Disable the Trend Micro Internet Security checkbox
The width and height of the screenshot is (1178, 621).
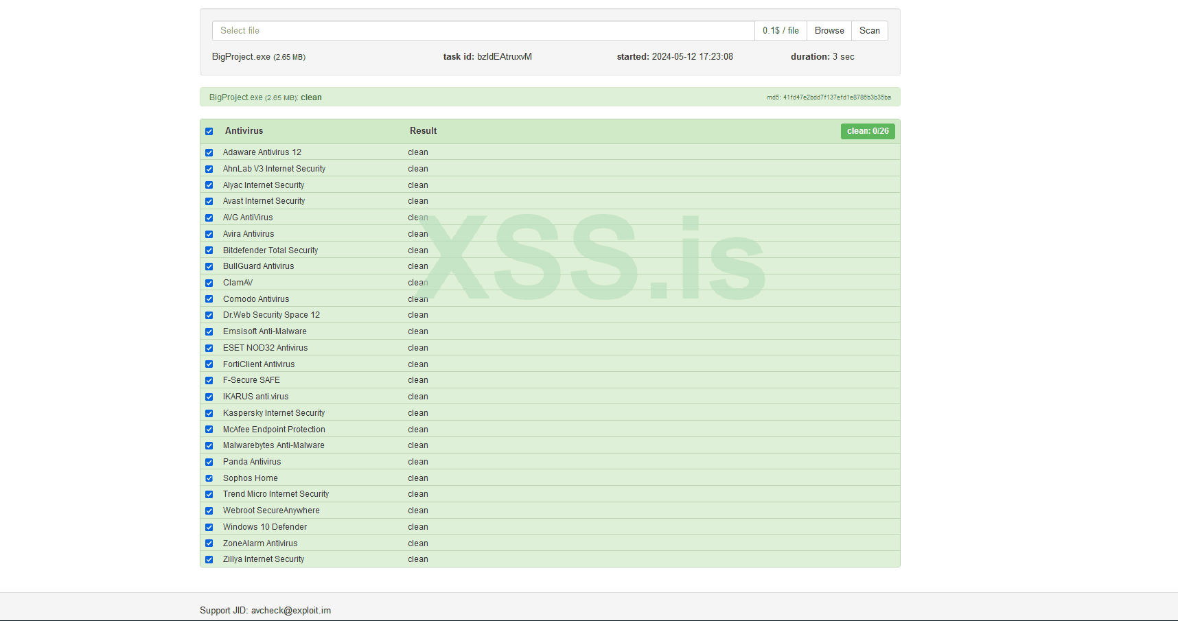[209, 494]
